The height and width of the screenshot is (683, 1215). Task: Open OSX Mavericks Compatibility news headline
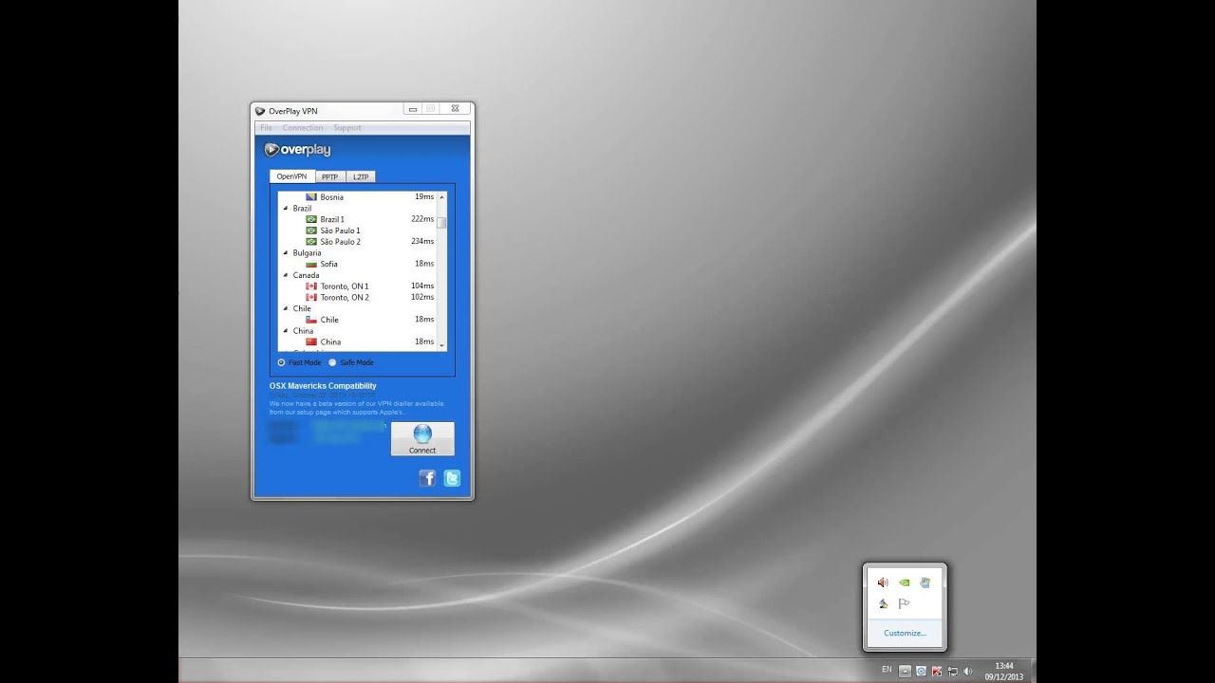coord(323,386)
